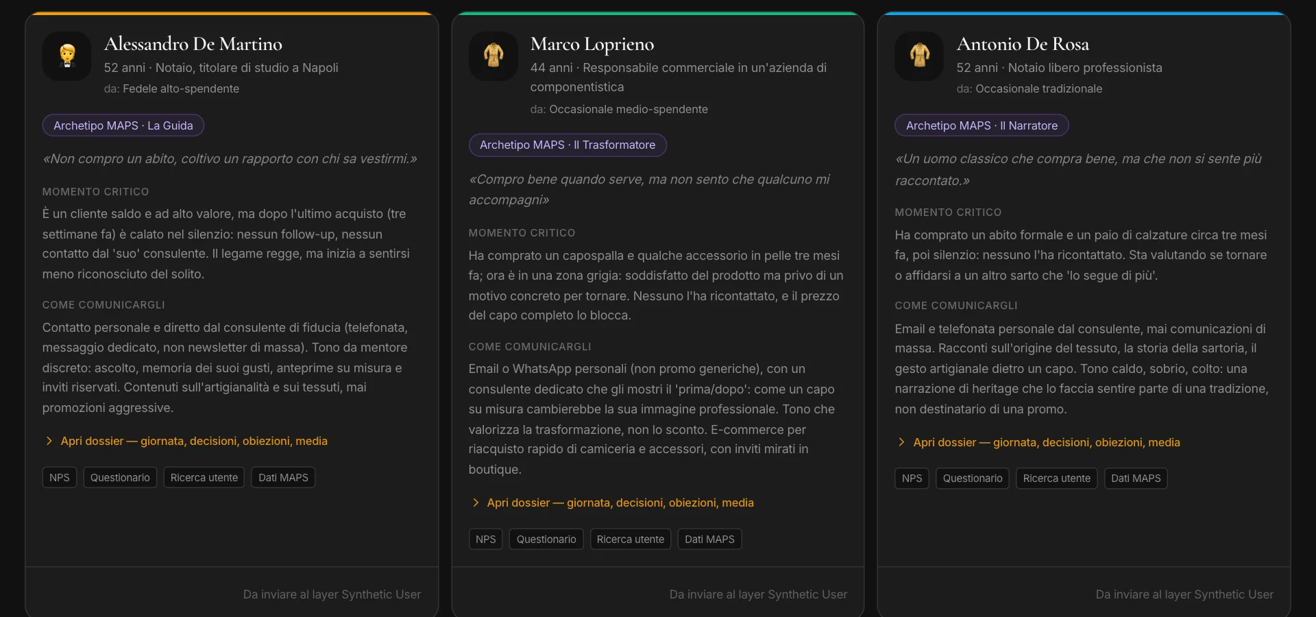
Task: Click the Archetipo MAPS · Il Trasformatore badge
Action: click(568, 145)
